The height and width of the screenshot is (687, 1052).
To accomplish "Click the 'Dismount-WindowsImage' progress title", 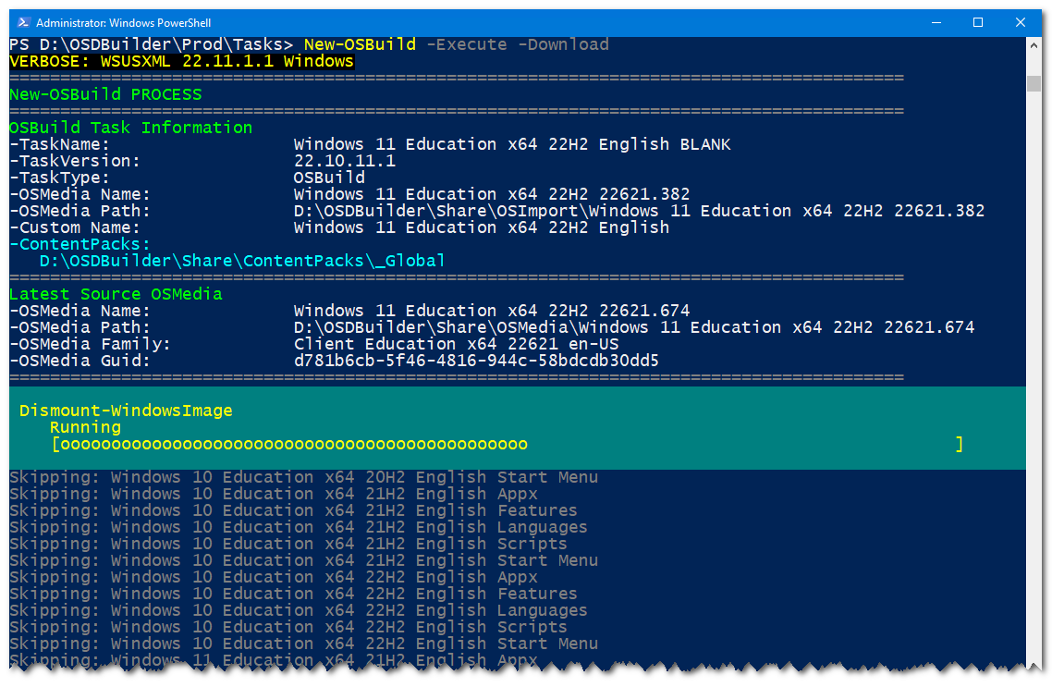I will pos(126,411).
